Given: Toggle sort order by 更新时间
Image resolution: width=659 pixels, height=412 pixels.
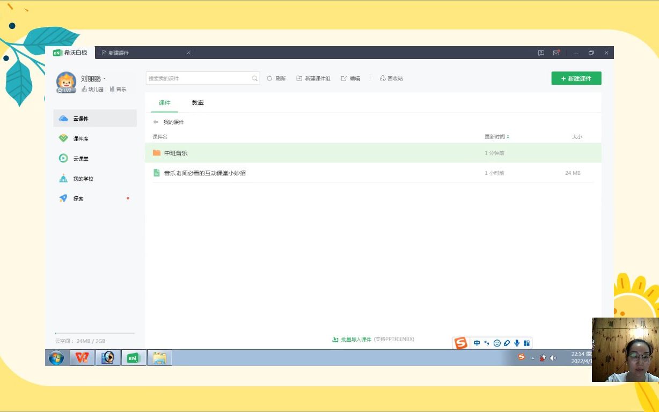Looking at the screenshot, I should click(x=496, y=137).
